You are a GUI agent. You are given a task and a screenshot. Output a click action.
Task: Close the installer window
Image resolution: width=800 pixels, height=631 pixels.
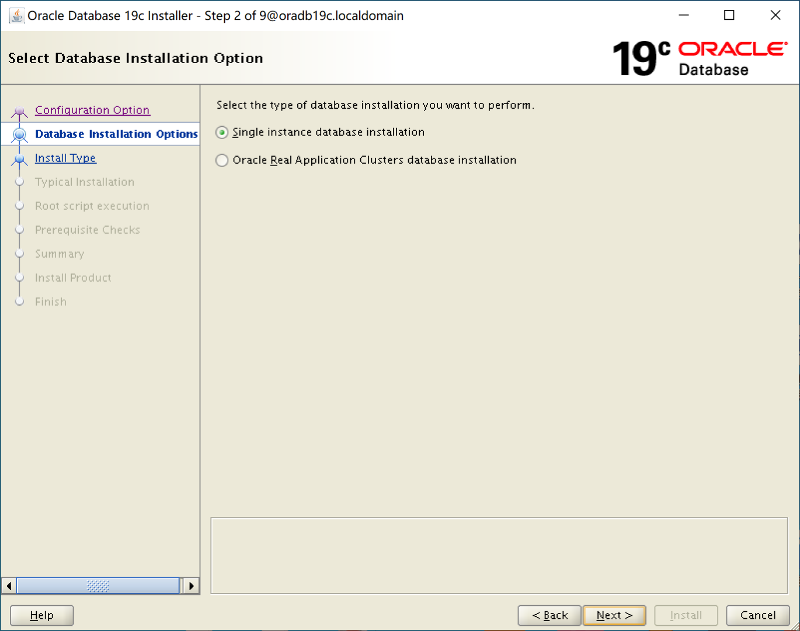tap(775, 15)
